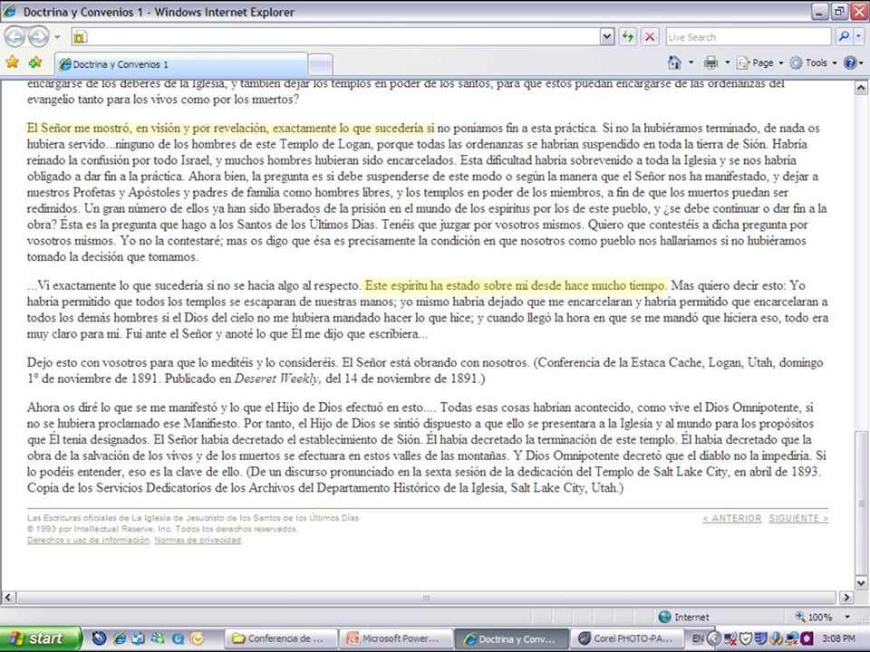Screen dimensions: 870x652
Task: Run search with the magnifier icon
Action: (844, 36)
